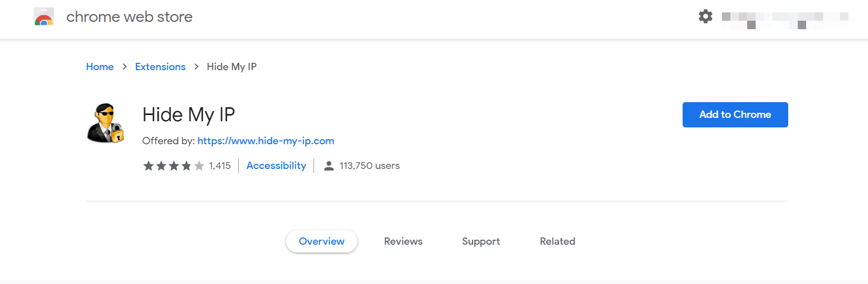Click the breadcrumb chevron after Home
Image resolution: width=868 pixels, height=284 pixels.
point(125,67)
